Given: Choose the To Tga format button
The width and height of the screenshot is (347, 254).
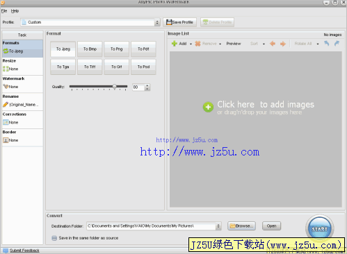Looking at the screenshot, I should [x=63, y=67].
